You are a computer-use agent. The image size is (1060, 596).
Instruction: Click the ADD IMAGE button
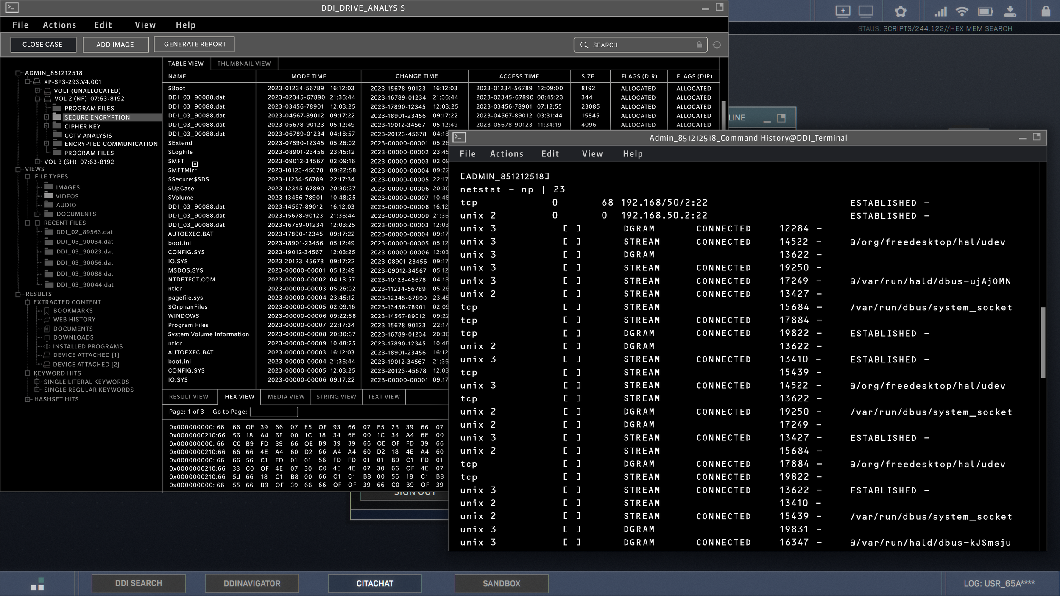(115, 44)
